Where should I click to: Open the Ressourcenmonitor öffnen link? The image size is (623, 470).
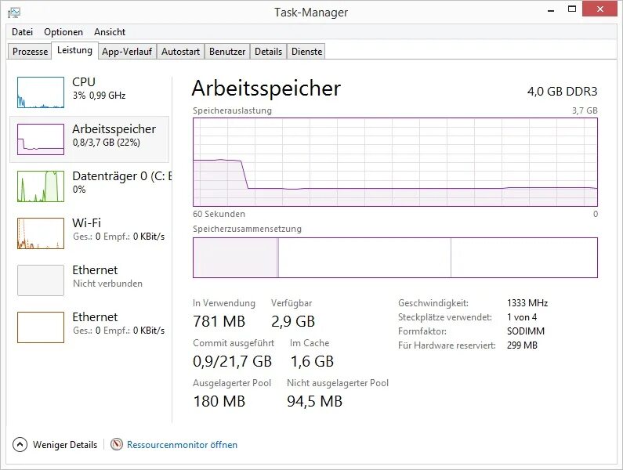point(182,444)
